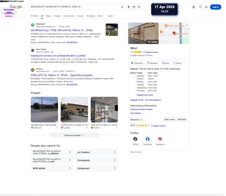Image resolution: width=226 pixels, height=196 pixels.
Task: Switch to Short videos tab
Action: (x=69, y=16)
